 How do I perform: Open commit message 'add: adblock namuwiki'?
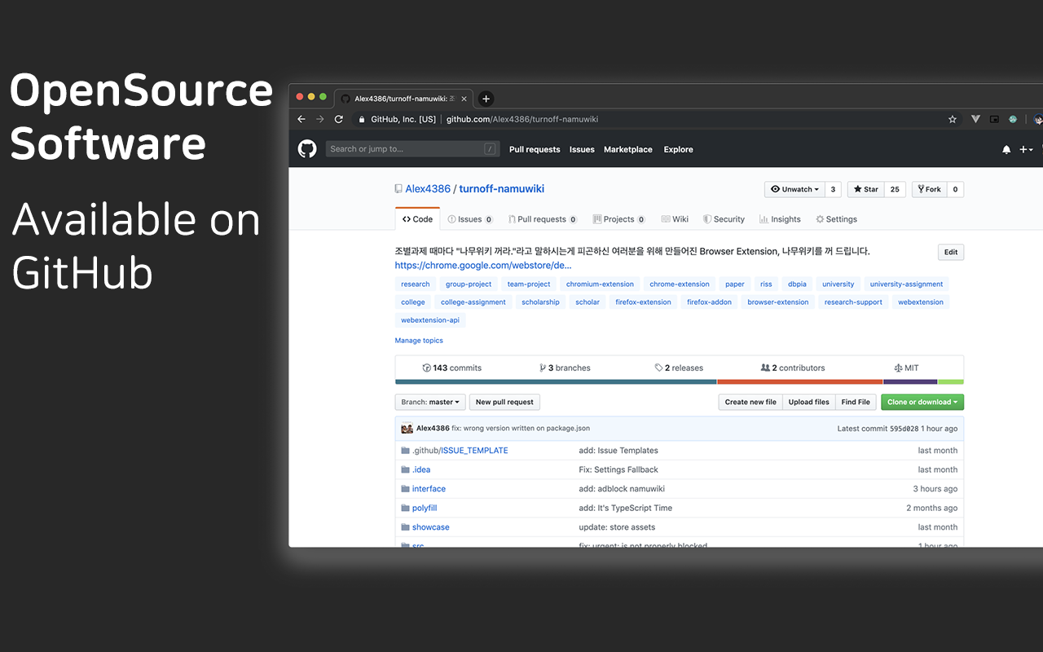pyautogui.click(x=622, y=489)
